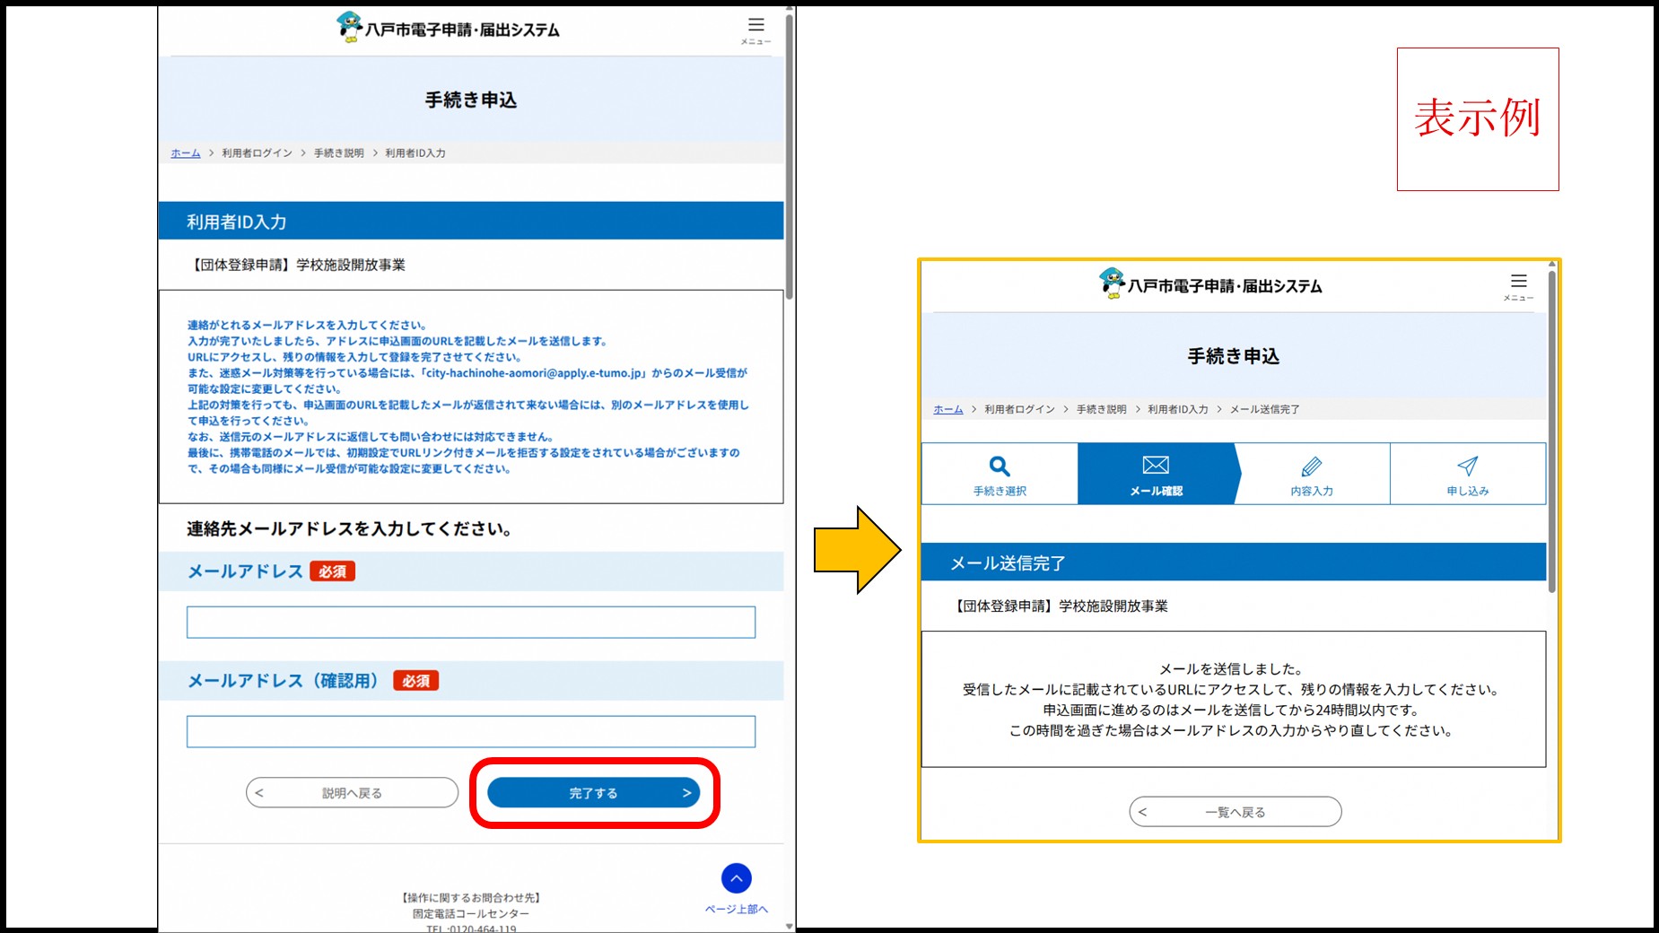
Task: Open the 利用者ログイン breadcrumb link
Action: (x=256, y=153)
